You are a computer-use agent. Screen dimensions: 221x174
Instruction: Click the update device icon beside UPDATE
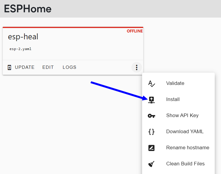(9, 67)
